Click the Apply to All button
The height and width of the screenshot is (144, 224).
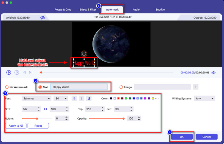tap(16, 126)
